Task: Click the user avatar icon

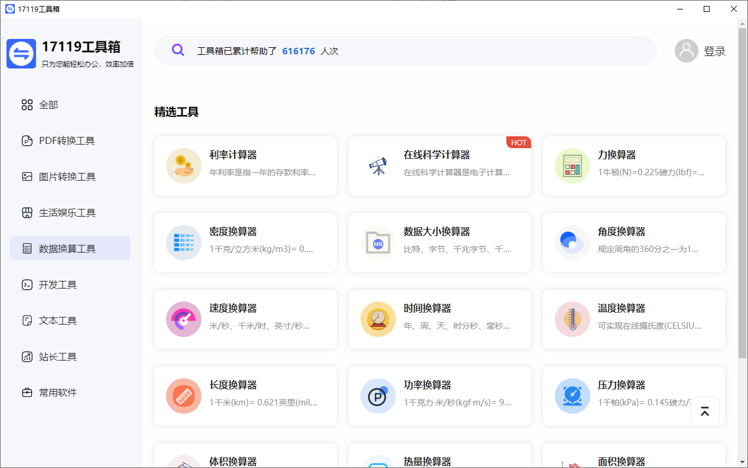Action: tap(687, 51)
